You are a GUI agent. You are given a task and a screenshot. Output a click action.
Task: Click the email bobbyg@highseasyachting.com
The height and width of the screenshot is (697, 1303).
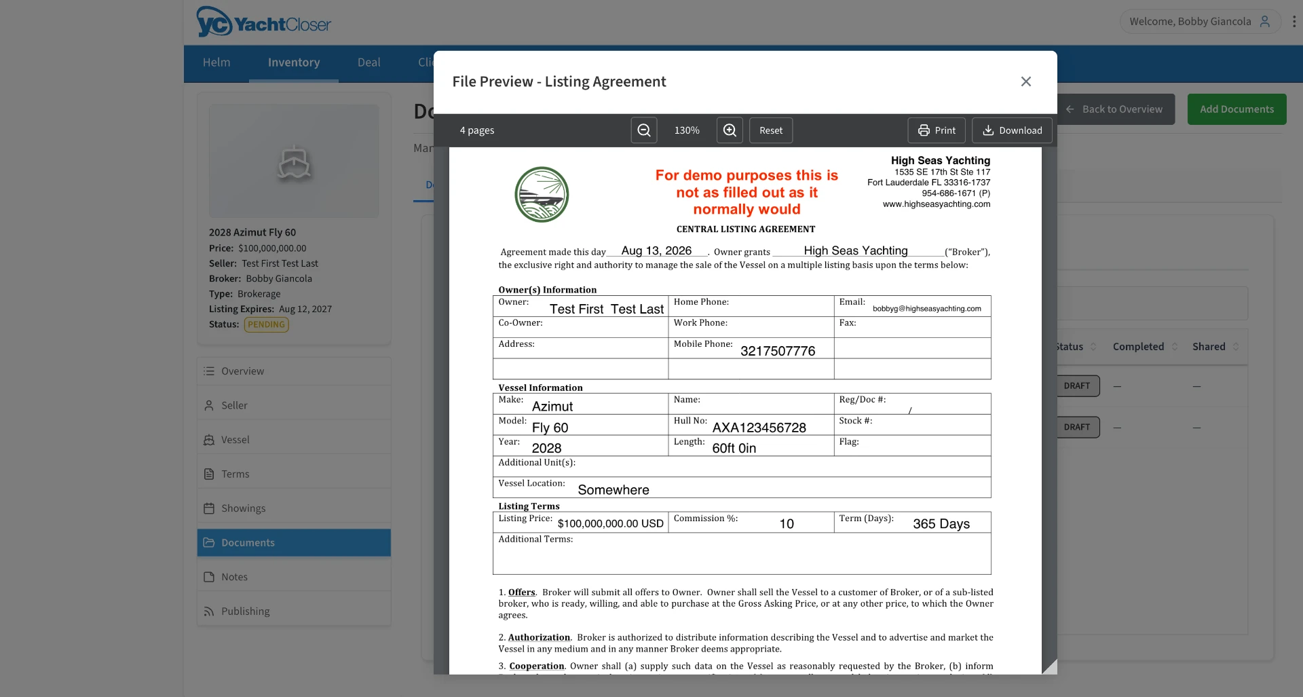point(927,309)
